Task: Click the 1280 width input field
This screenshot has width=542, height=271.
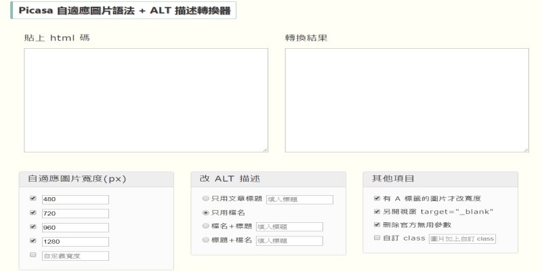Action: (x=75, y=242)
